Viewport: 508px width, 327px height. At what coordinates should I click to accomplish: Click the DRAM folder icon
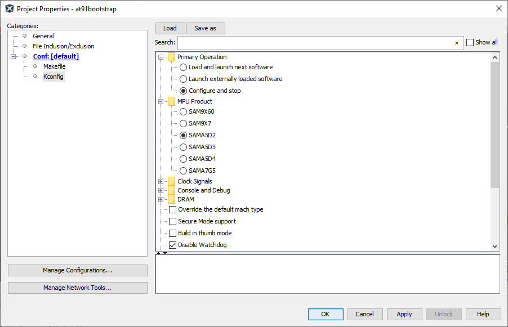click(x=171, y=199)
